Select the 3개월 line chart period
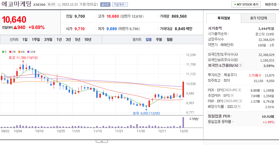The height and width of the screenshot is (145, 279). 48,39
